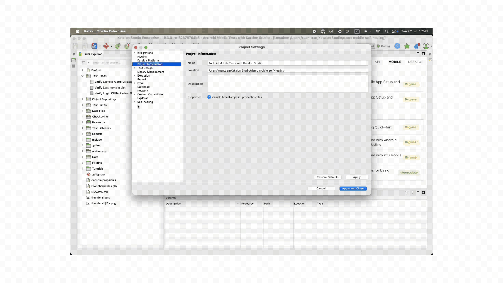This screenshot has height=283, width=503.
Task: Expand the Integrations settings node
Action: coord(134,53)
